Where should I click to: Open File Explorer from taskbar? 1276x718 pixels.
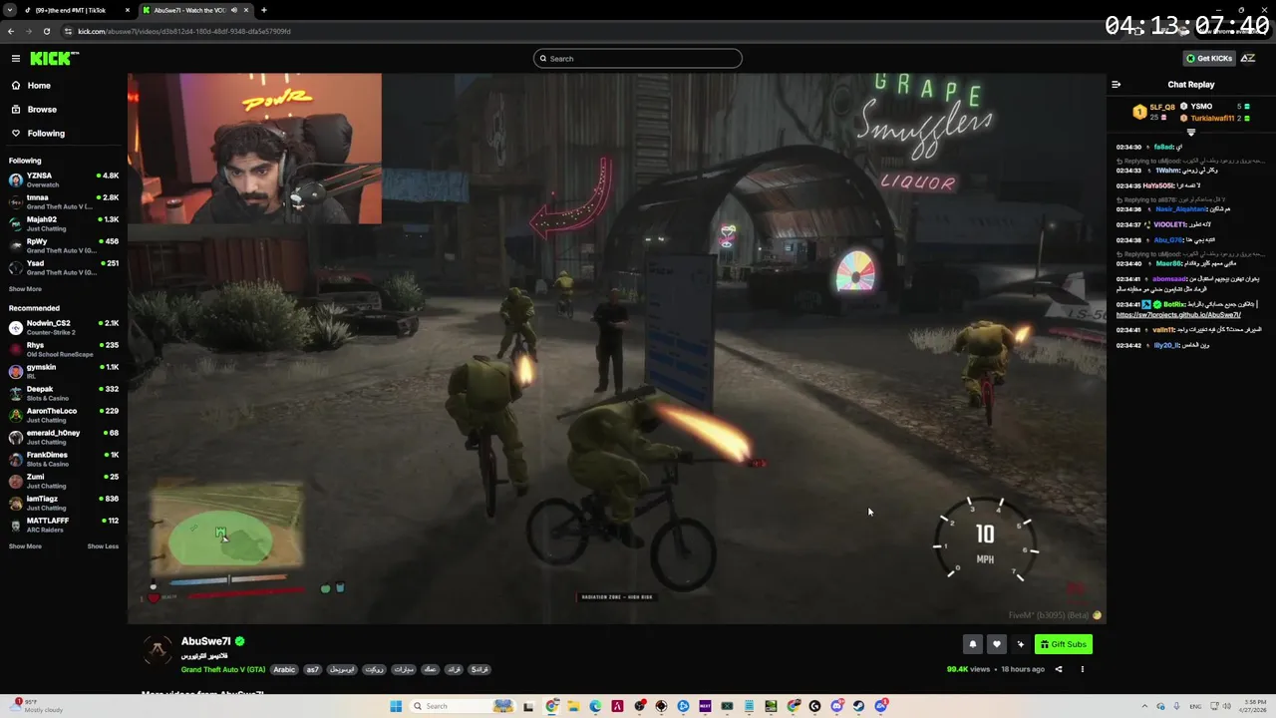click(x=573, y=706)
